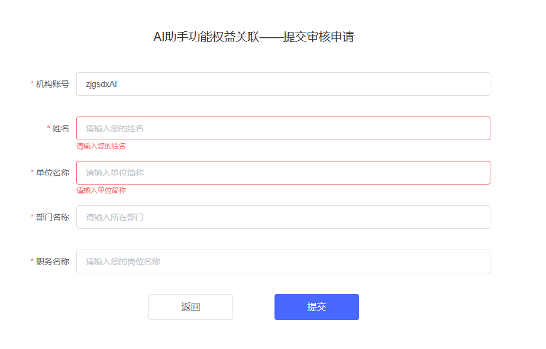
Task: Click the required asterisk before 部门名称
Action: (x=32, y=216)
